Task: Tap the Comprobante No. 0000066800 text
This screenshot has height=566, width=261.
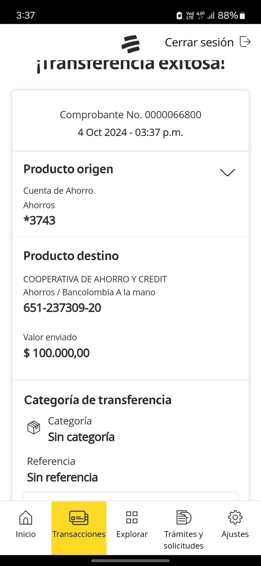Action: tap(130, 115)
